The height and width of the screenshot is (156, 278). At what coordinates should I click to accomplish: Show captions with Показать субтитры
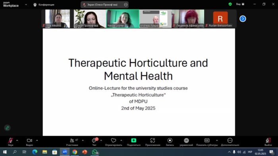[207, 142]
